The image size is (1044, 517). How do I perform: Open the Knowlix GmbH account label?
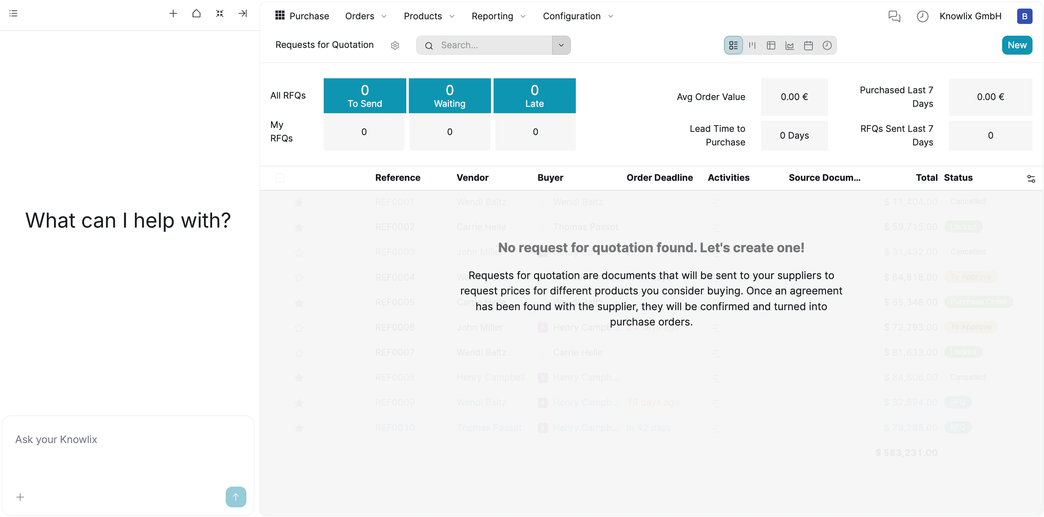pyautogui.click(x=970, y=16)
